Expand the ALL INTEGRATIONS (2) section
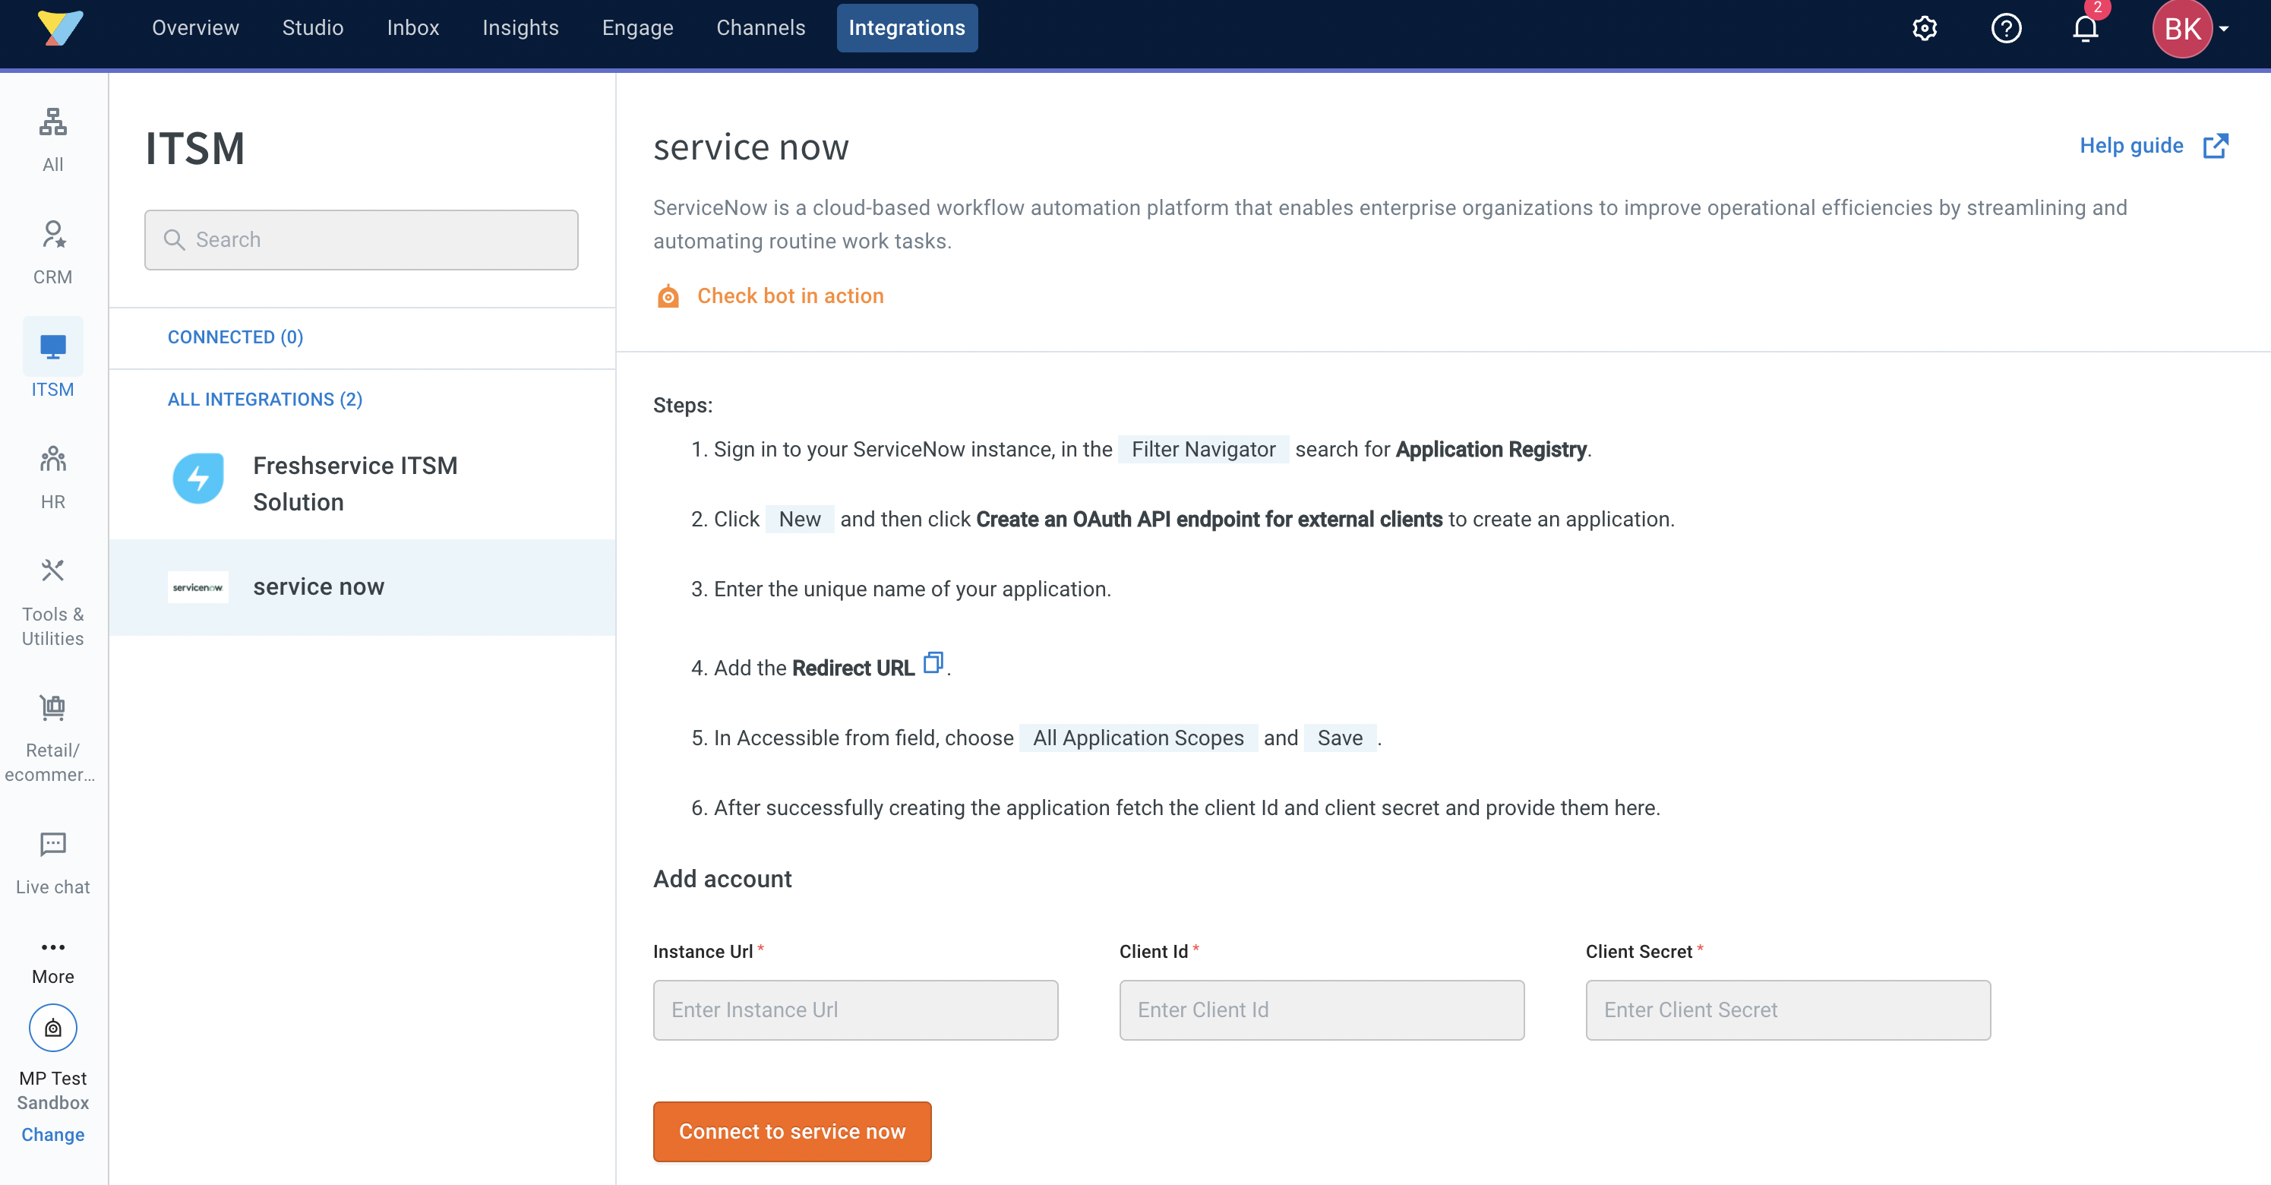The image size is (2271, 1185). click(x=265, y=400)
